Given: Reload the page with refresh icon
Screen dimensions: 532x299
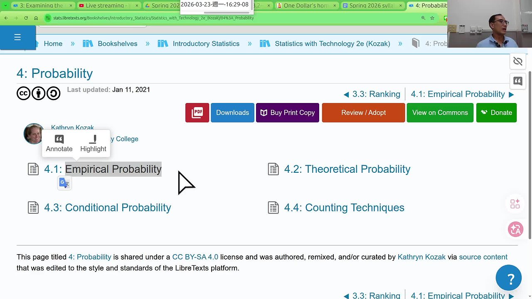Looking at the screenshot, I should 26,18.
